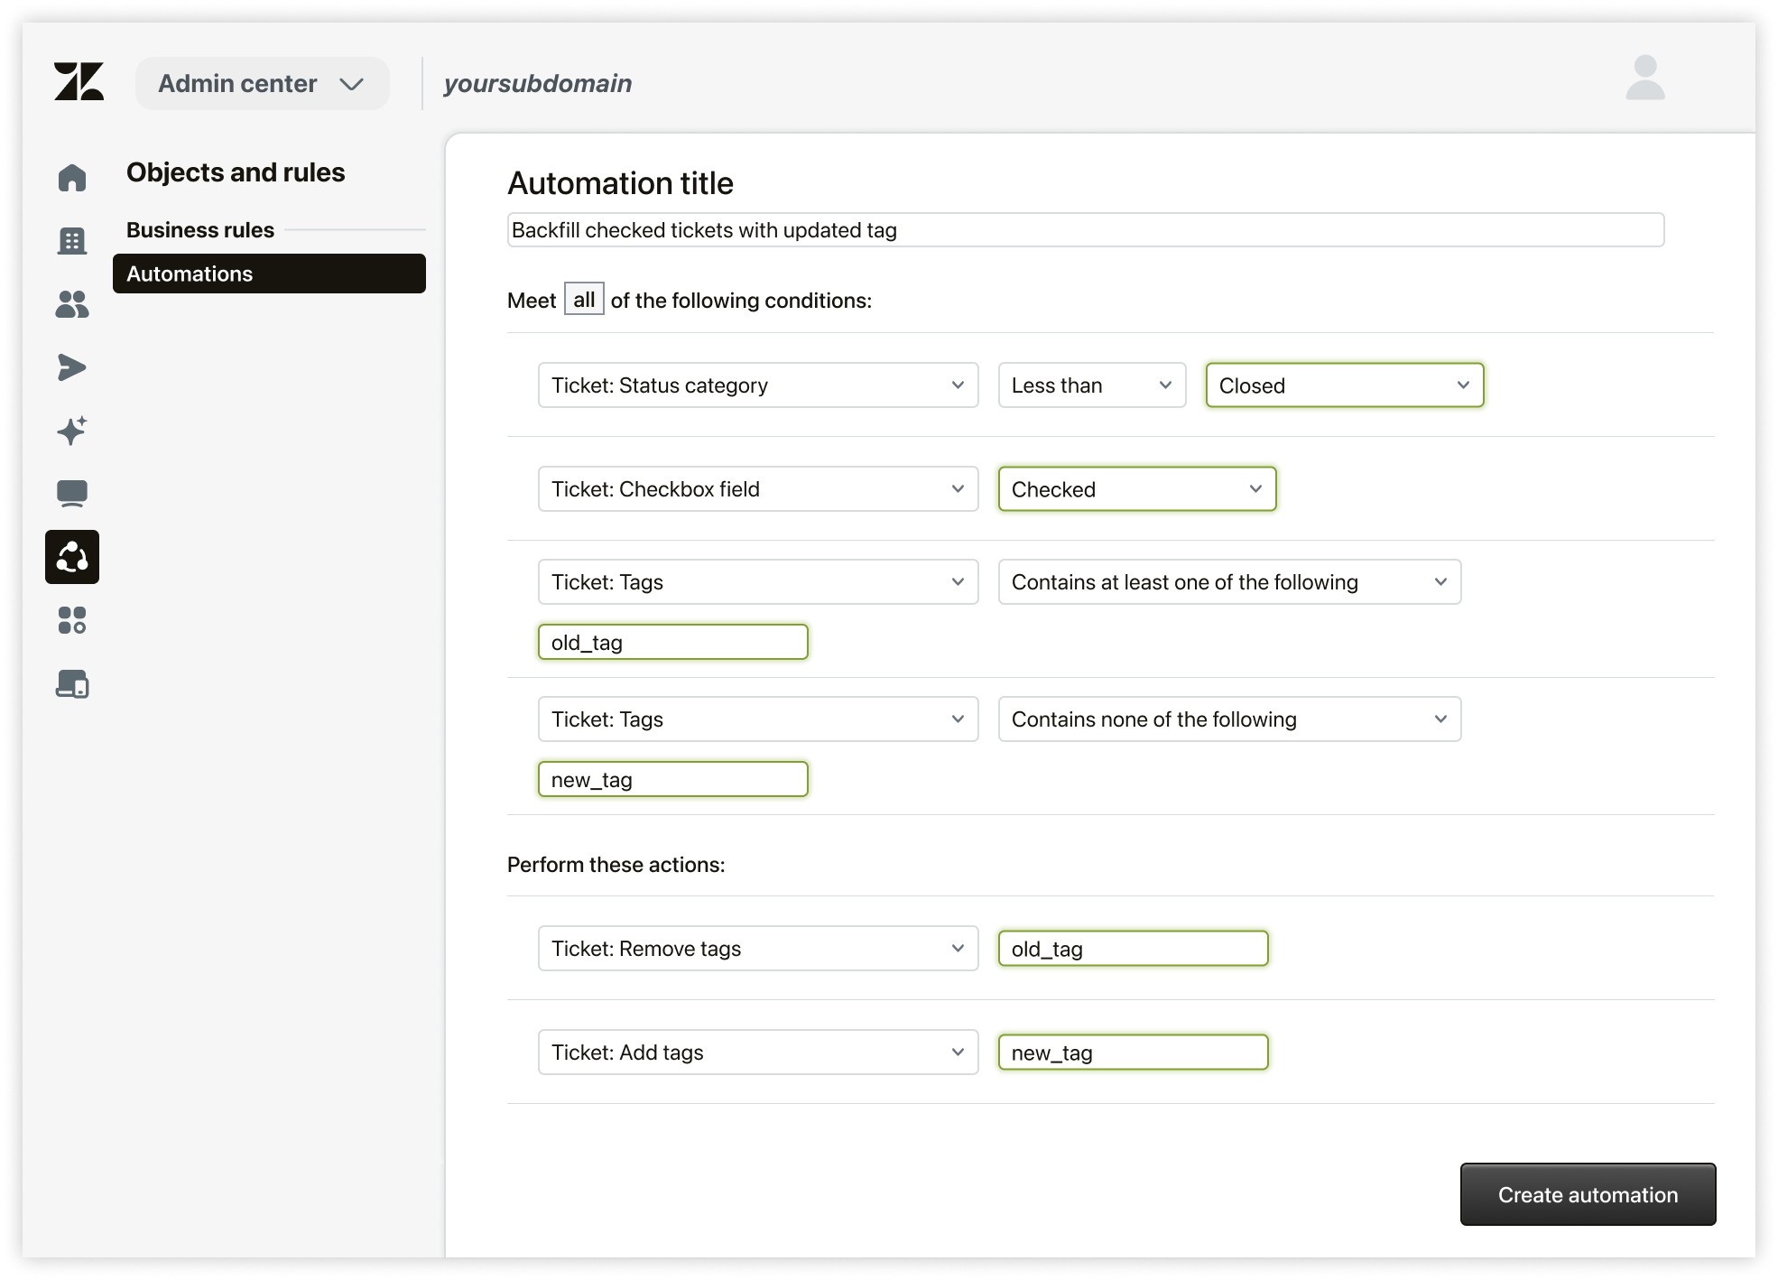
Task: Click the user profile avatar icon
Action: pos(1645,78)
